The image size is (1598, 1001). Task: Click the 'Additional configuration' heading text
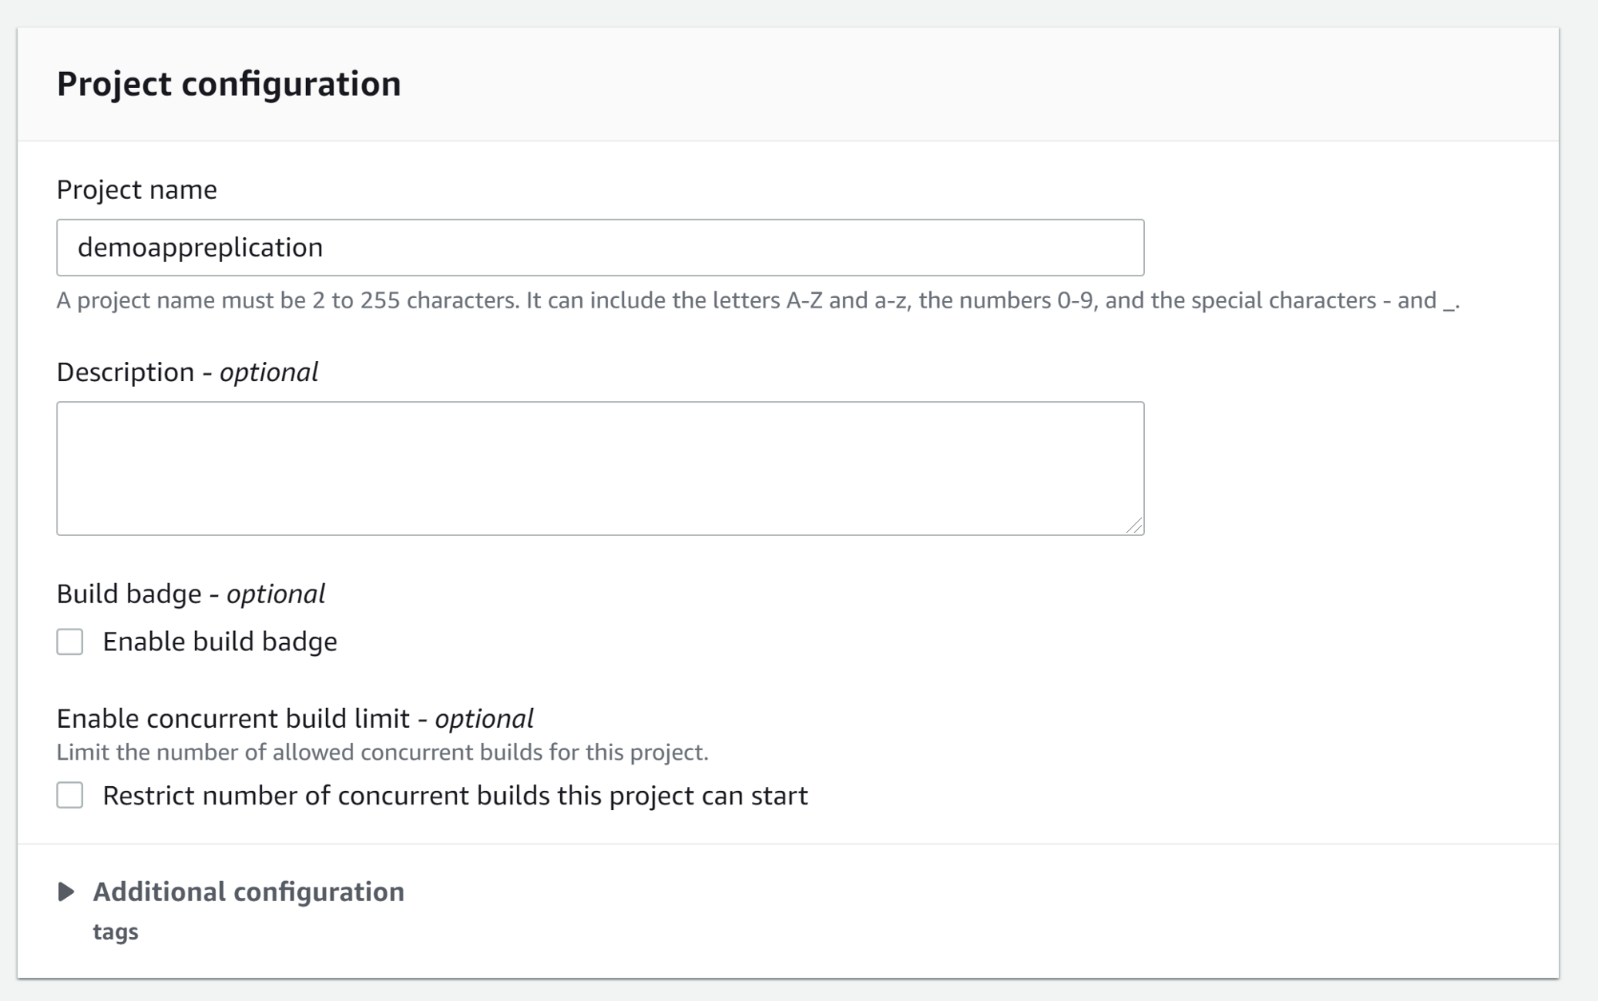pyautogui.click(x=248, y=892)
